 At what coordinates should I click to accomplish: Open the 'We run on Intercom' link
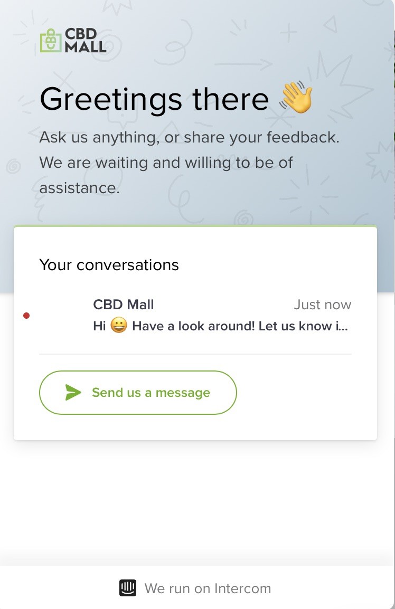[195, 588]
